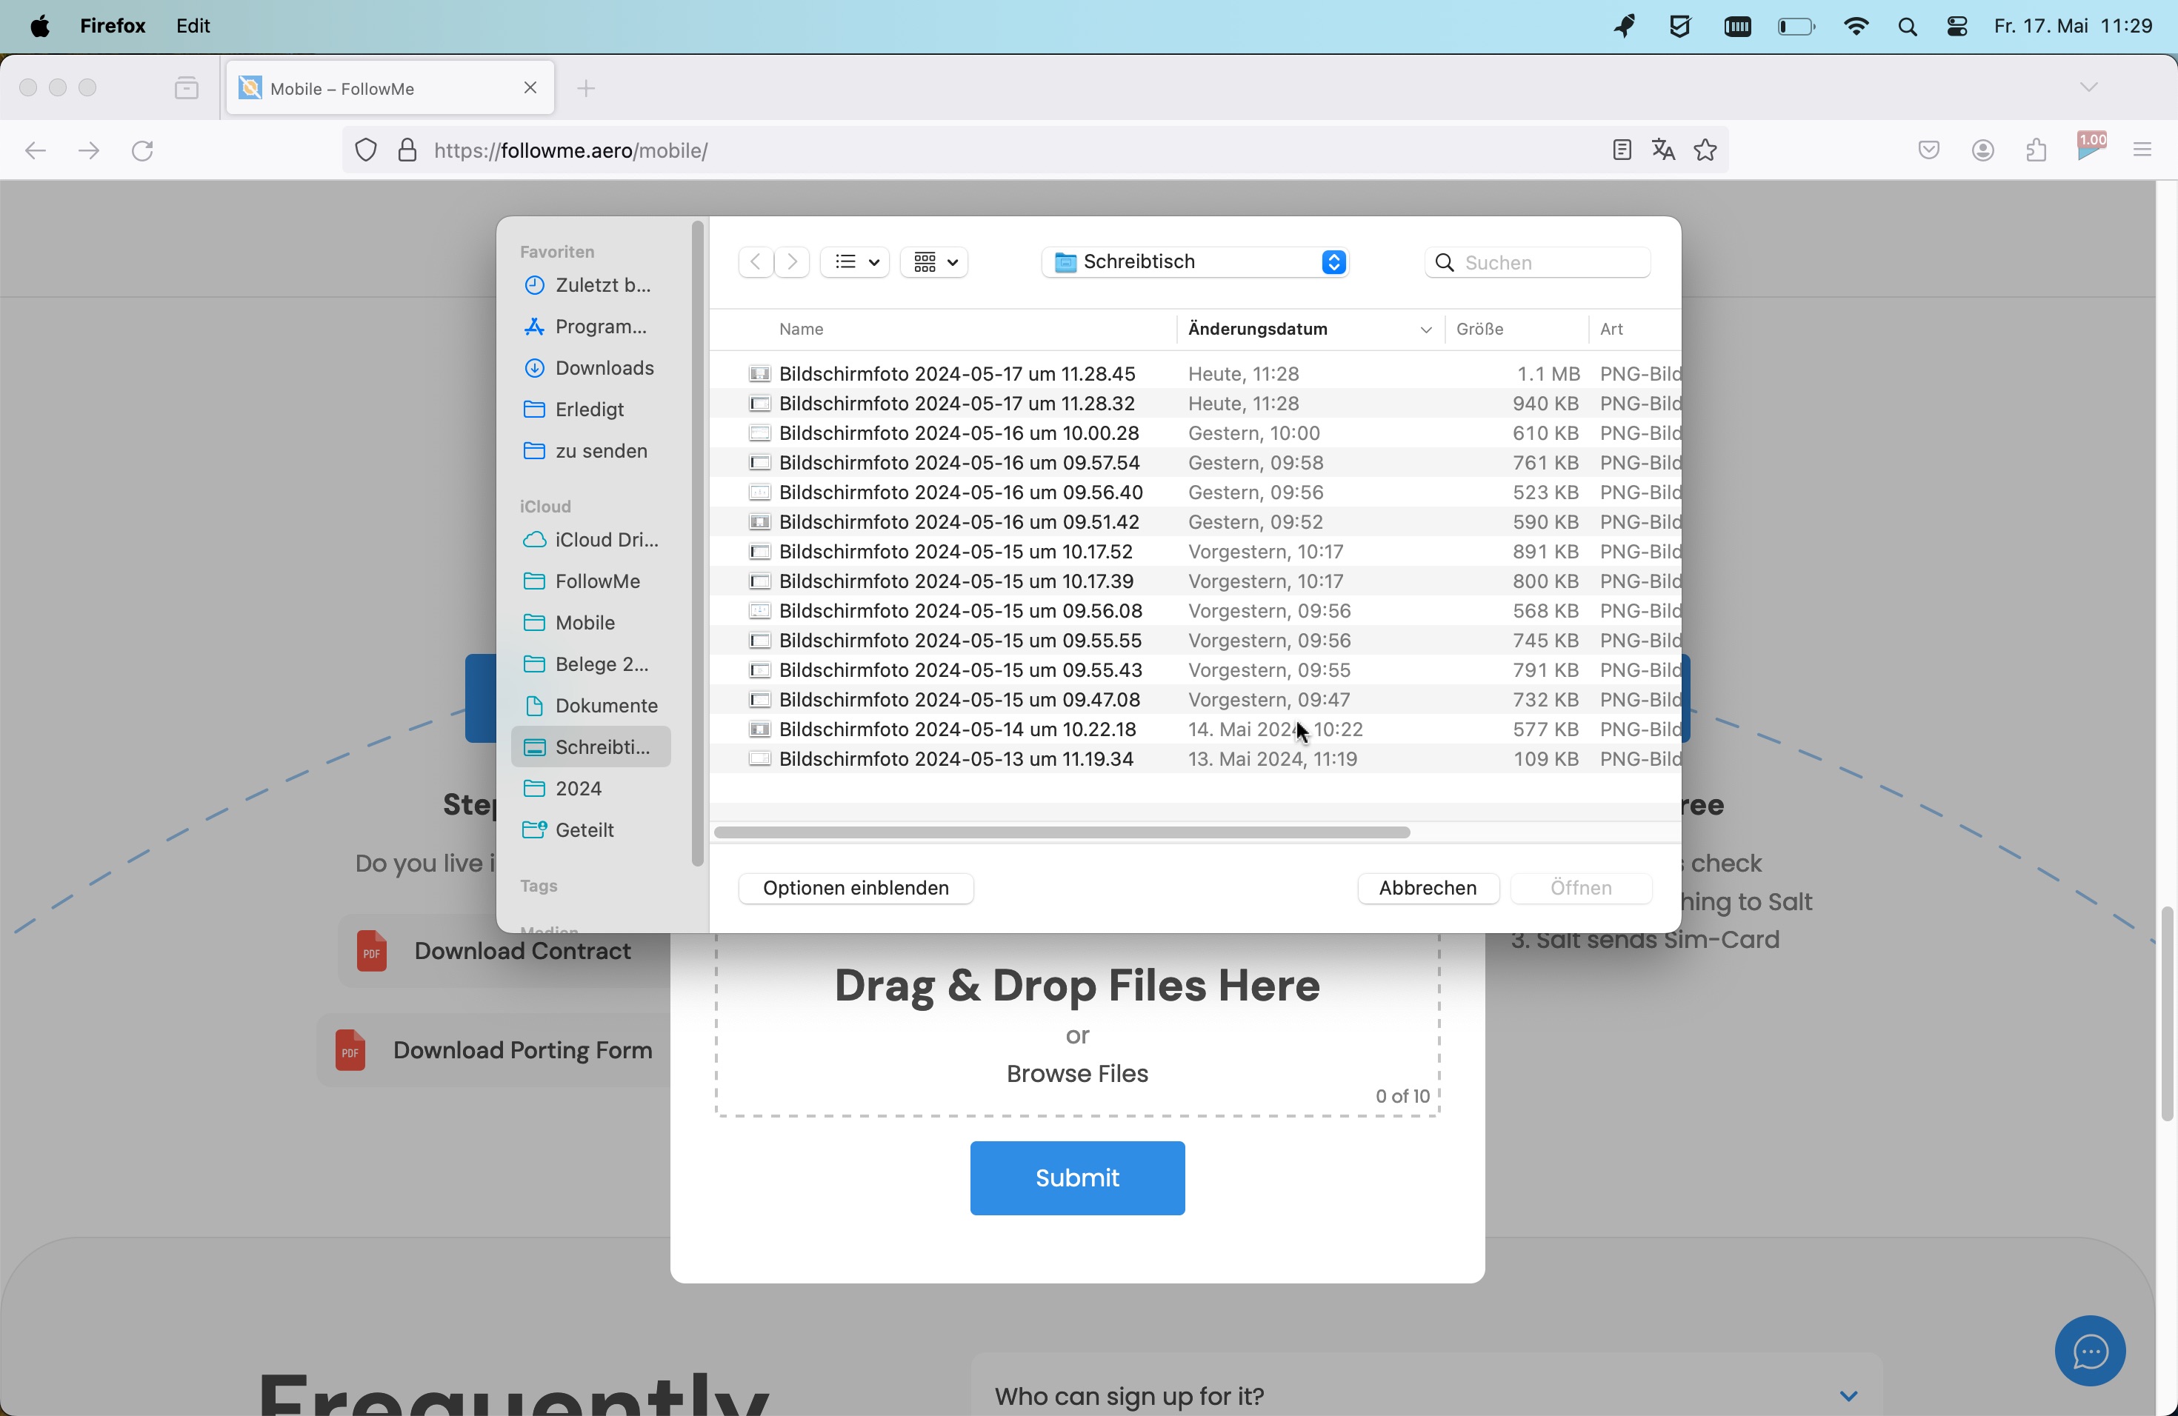Image resolution: width=2178 pixels, height=1416 pixels.
Task: Open the extensions puzzle icon
Action: coord(2037,150)
